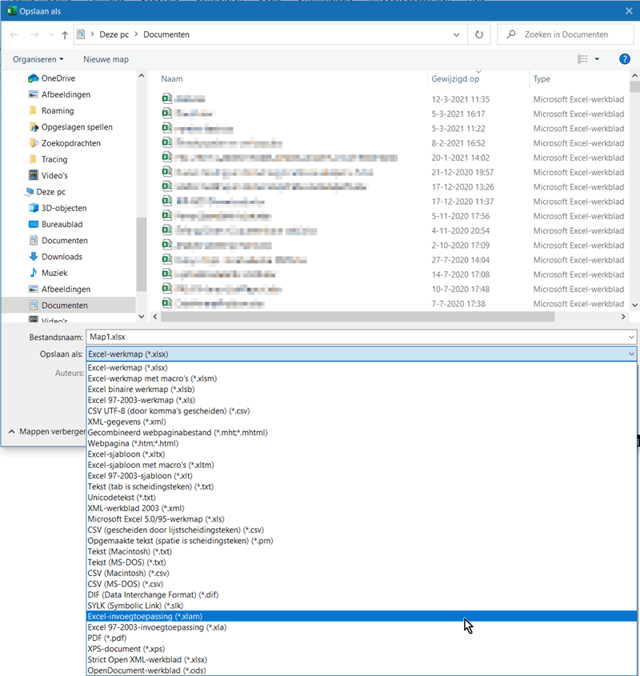Click the Deze pc breadcrumb segment
This screenshot has width=640, height=676.
click(114, 34)
